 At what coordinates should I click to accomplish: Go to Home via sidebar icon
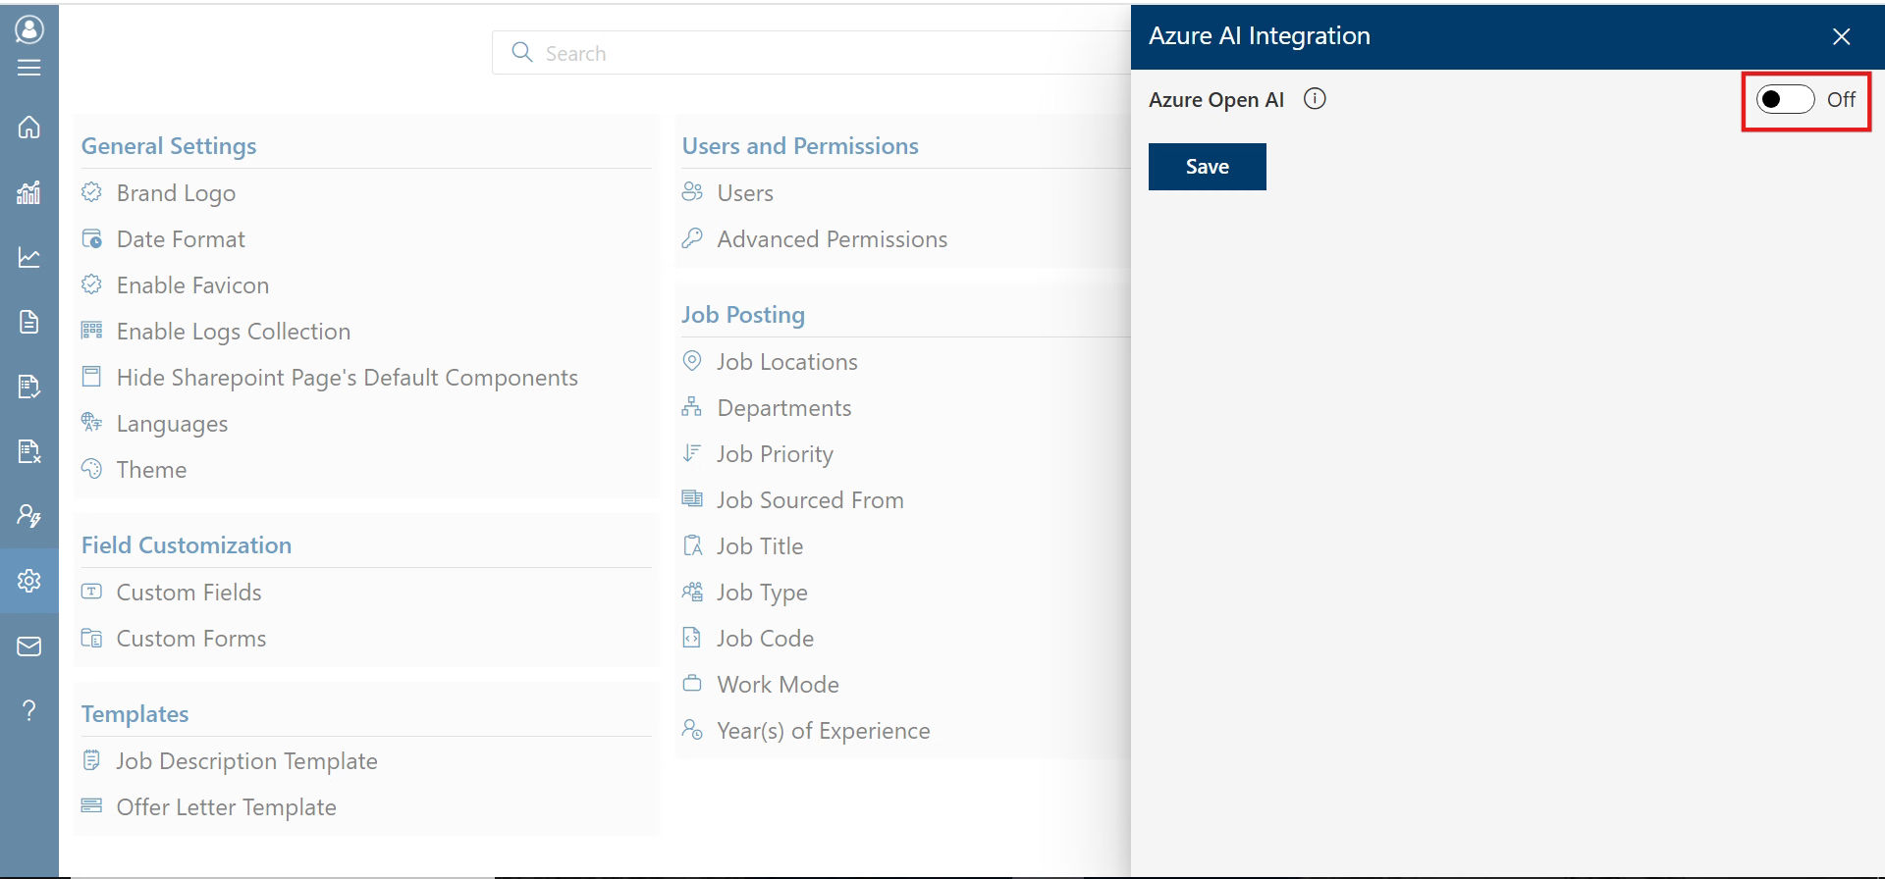(x=29, y=128)
